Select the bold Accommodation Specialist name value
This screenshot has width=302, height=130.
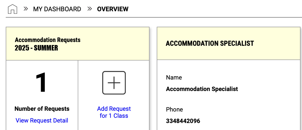(x=202, y=89)
